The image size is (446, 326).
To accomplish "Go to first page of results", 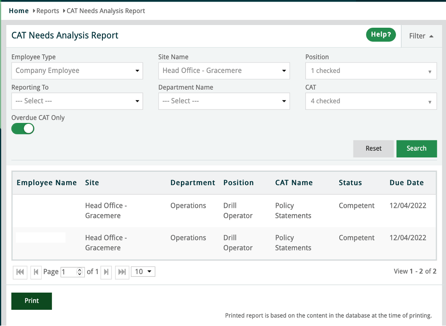I will [20, 272].
